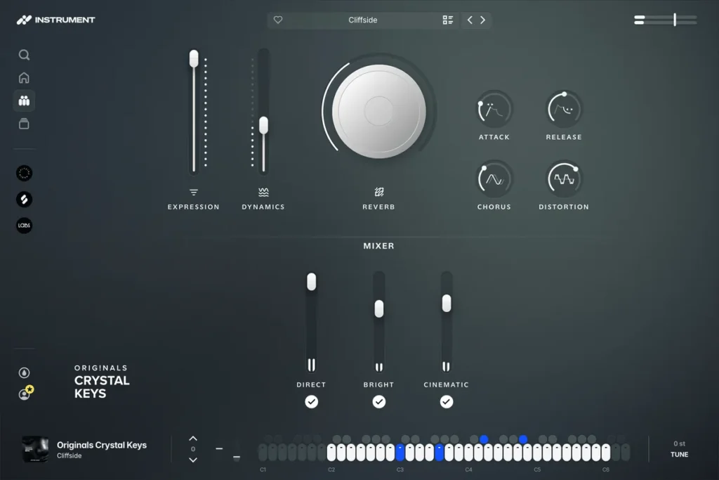Image resolution: width=719 pixels, height=480 pixels.
Task: Go to the Home icon in sidebar
Action: (24, 77)
